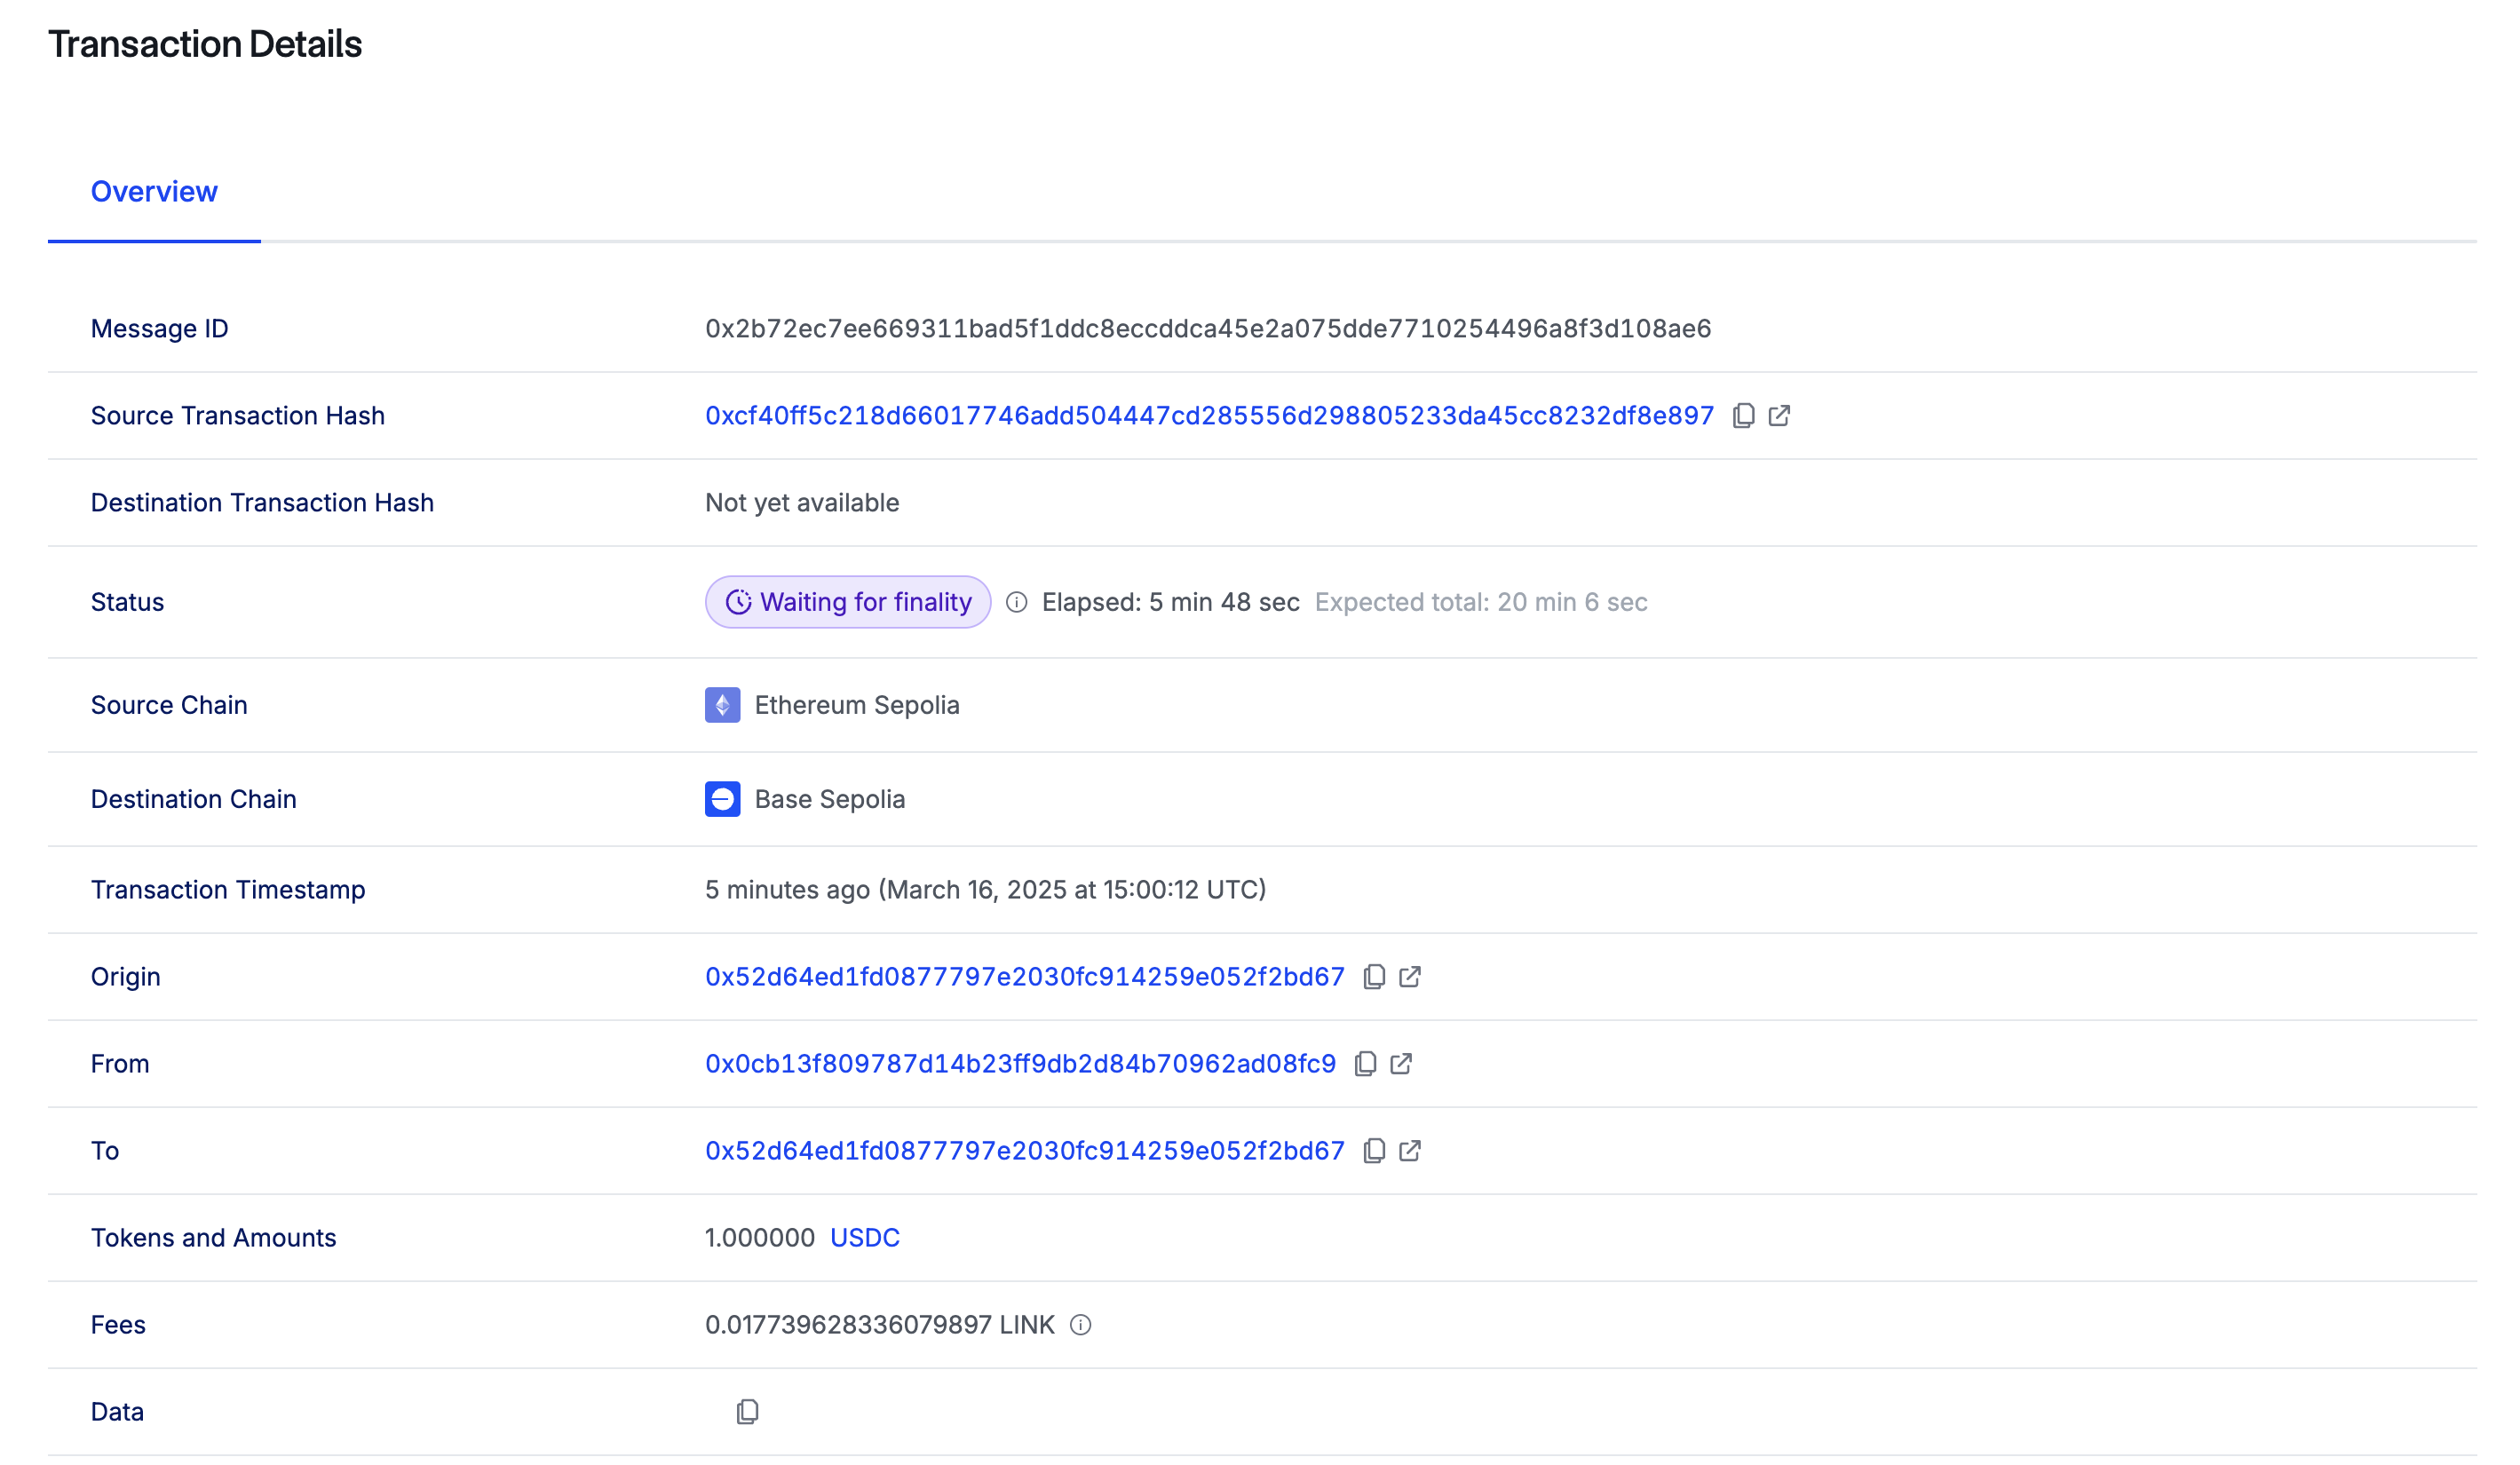Open the From address link
Image resolution: width=2520 pixels, height=1465 pixels.
(1020, 1063)
